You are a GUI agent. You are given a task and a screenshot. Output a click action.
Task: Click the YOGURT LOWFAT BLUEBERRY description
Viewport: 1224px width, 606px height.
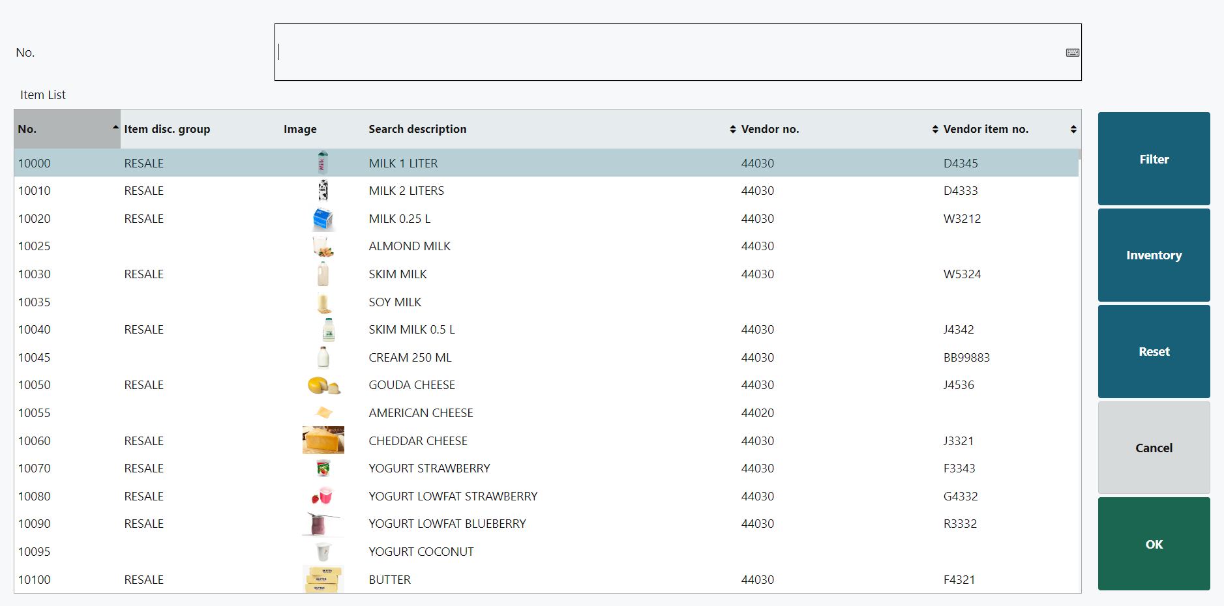click(x=447, y=524)
